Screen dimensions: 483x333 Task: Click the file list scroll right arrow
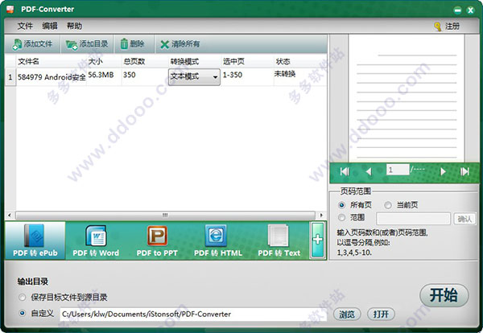[x=321, y=215]
